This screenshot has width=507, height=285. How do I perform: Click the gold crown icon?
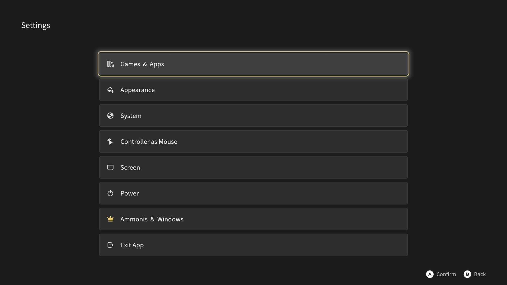pos(110,219)
